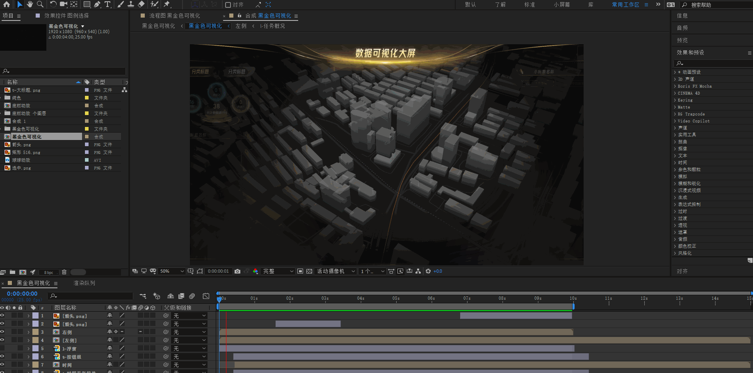
Task: Select the Hand tool
Action: (30, 5)
